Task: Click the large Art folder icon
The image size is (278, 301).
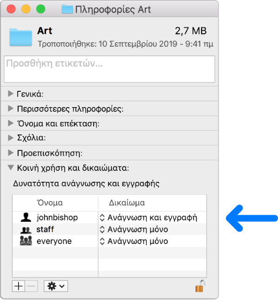Action: (20, 37)
